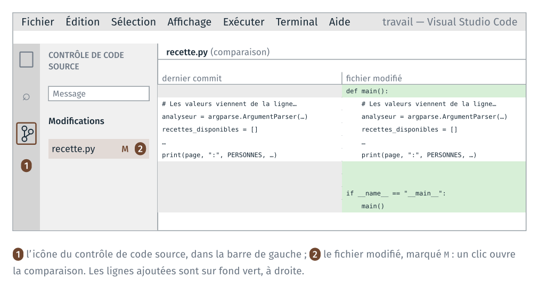Click the indented comment line in modified pane
The width and height of the screenshot is (539, 287).
tap(429, 104)
